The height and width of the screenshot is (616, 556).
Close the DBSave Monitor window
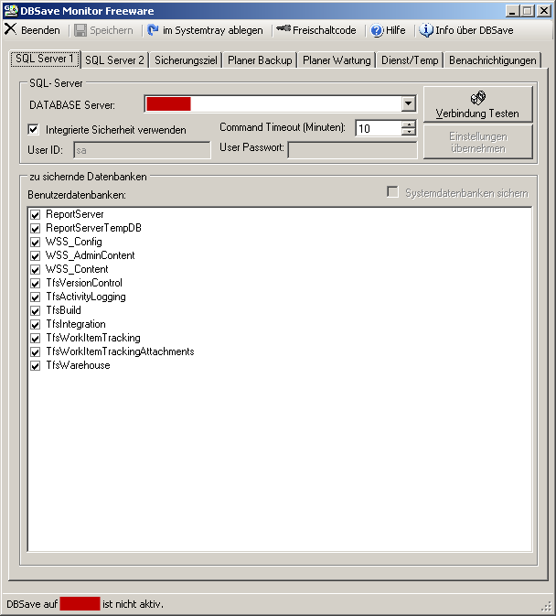(544, 11)
